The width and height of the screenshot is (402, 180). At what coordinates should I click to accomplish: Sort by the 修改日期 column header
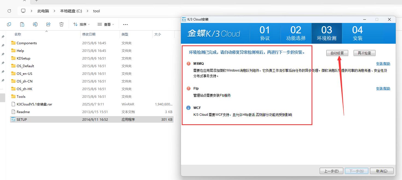89,34
